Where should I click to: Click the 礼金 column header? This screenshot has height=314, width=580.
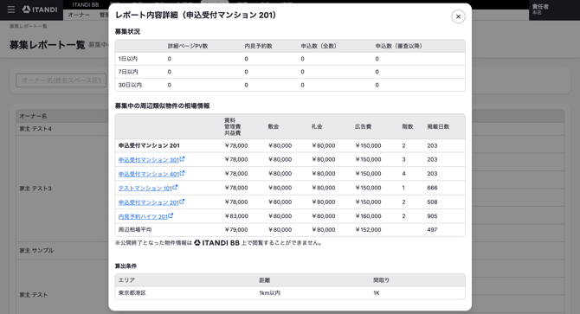tap(317, 126)
